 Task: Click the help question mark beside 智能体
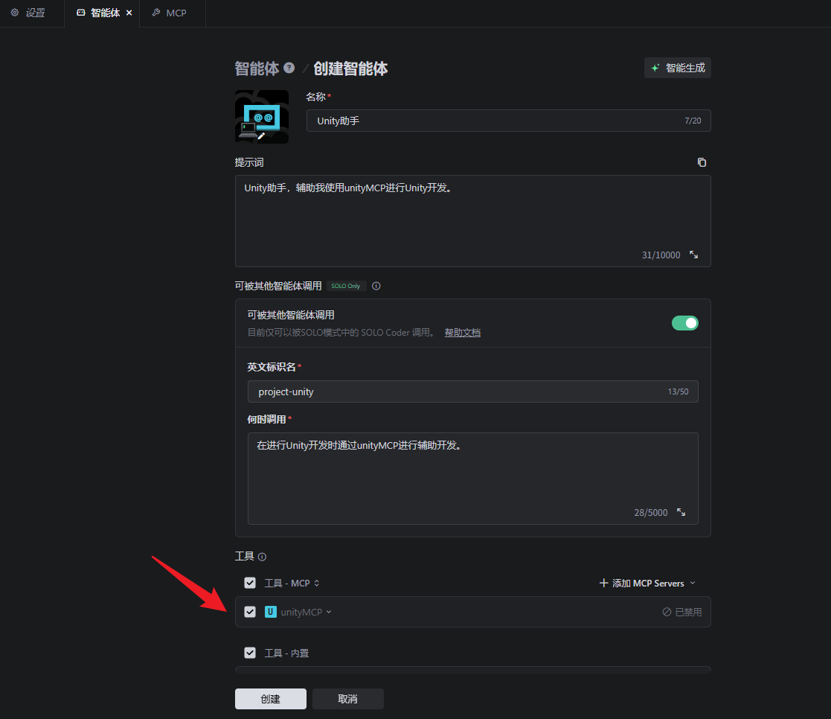click(x=289, y=68)
